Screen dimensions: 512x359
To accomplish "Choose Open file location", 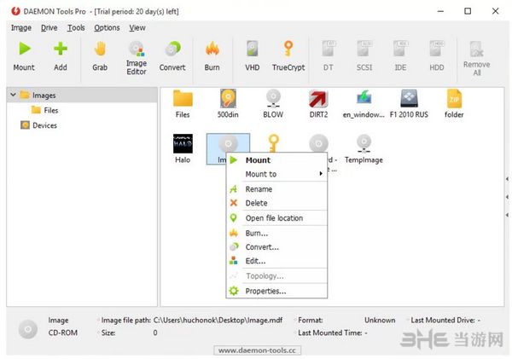I will click(276, 218).
